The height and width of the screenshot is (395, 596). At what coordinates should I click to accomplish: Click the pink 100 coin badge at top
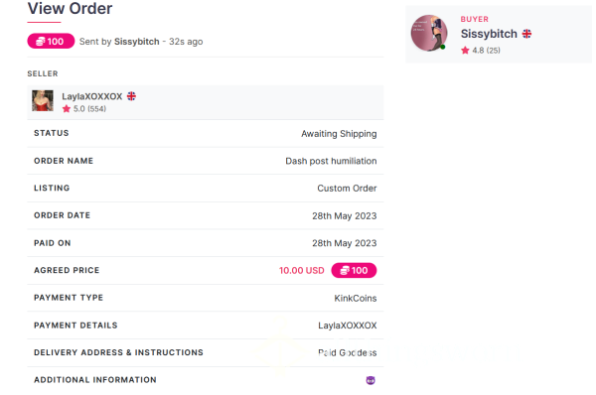coord(51,41)
